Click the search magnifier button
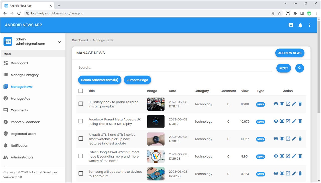Image resolution: width=321 pixels, height=183 pixels. pos(299,68)
